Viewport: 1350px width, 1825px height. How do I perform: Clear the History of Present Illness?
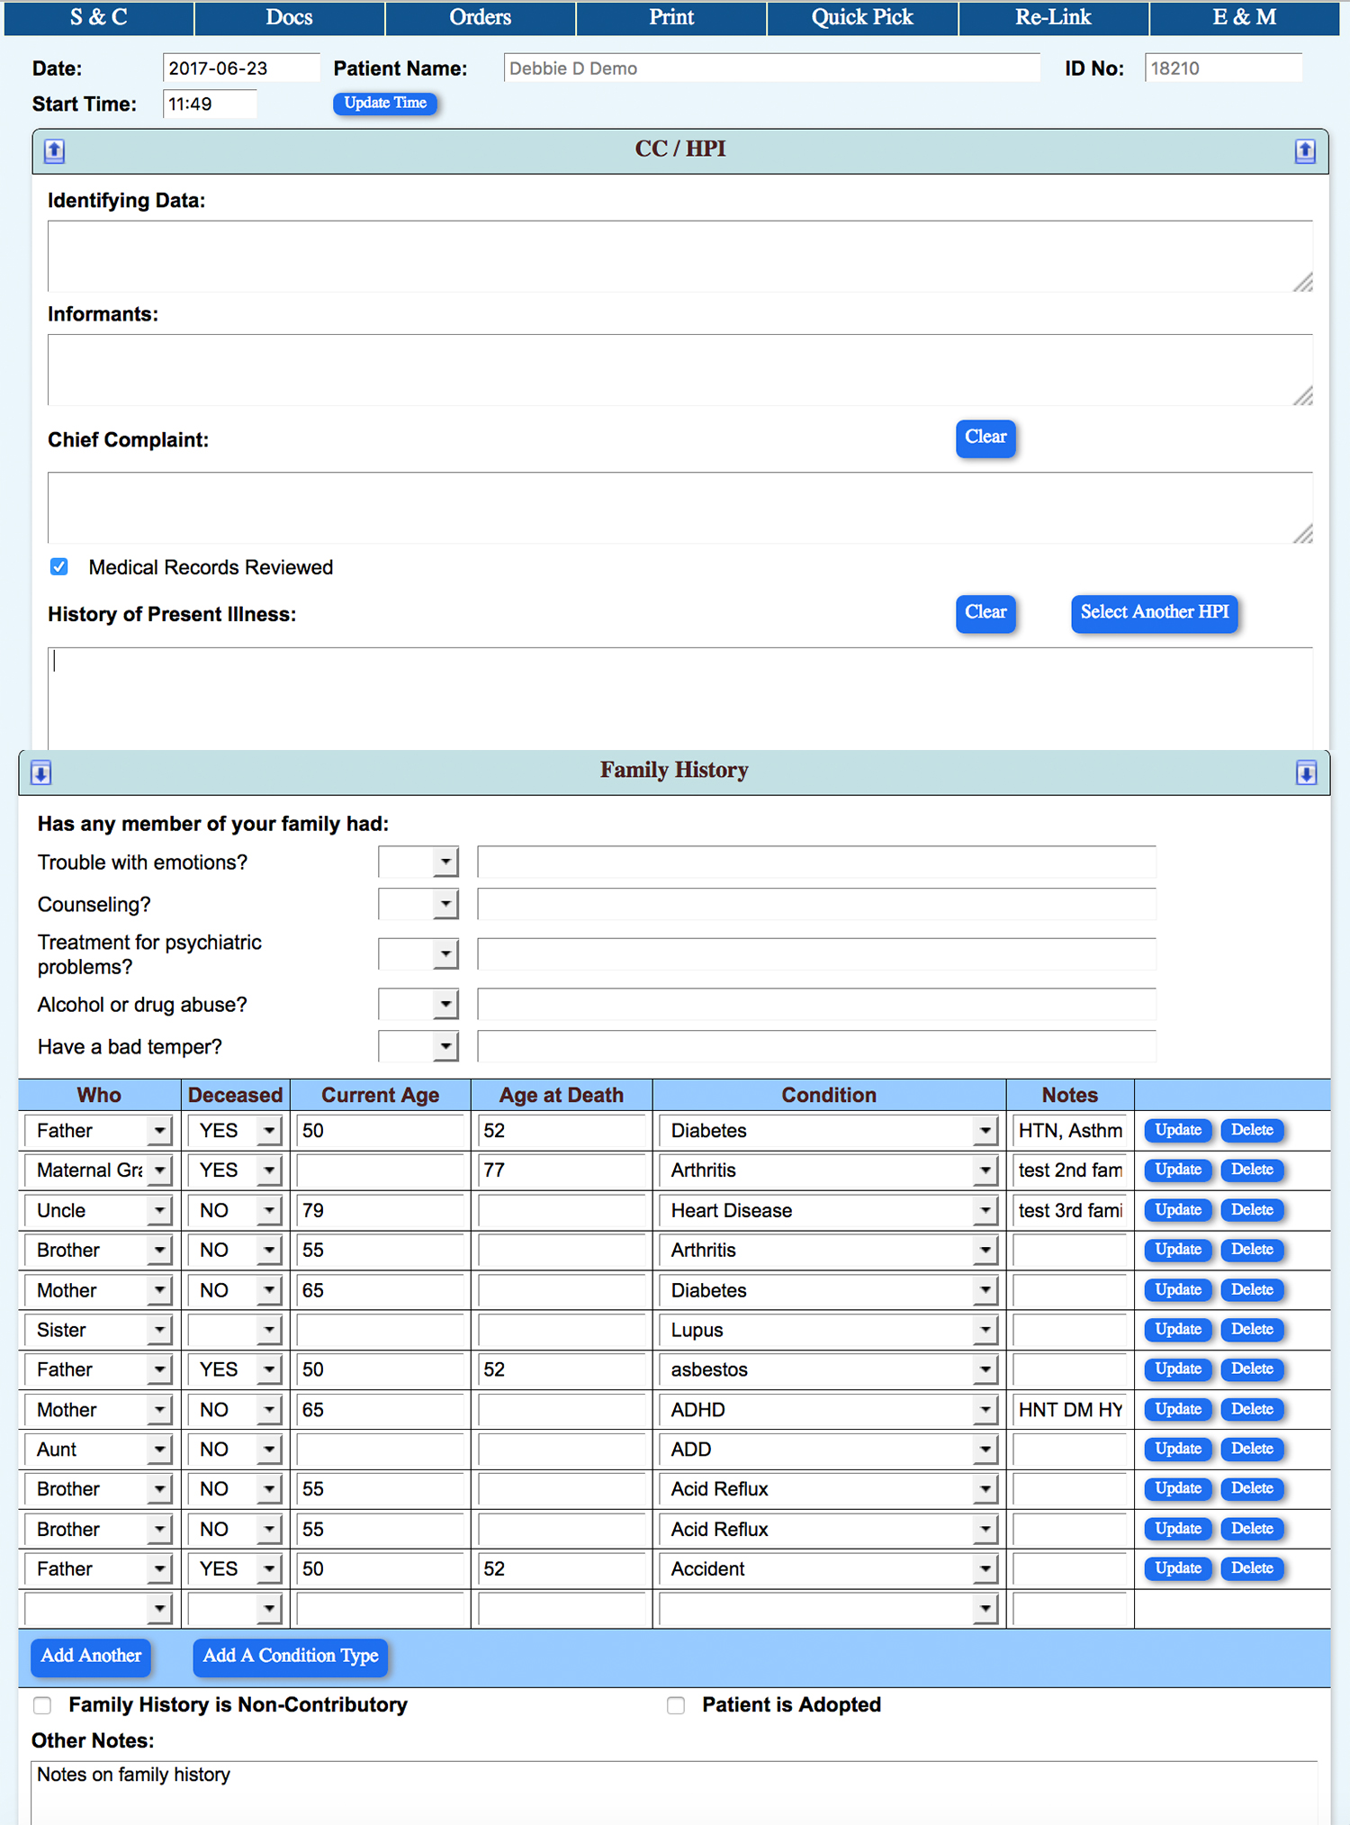(x=985, y=613)
